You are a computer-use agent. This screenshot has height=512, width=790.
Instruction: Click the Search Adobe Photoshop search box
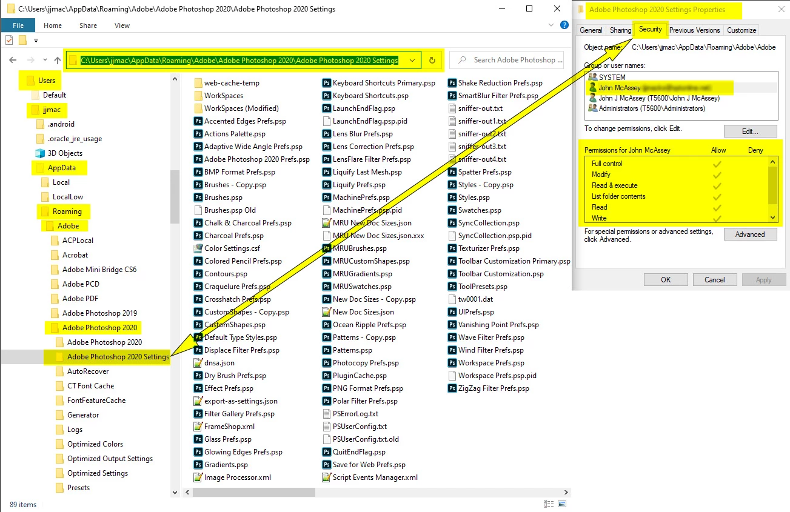[x=507, y=60]
